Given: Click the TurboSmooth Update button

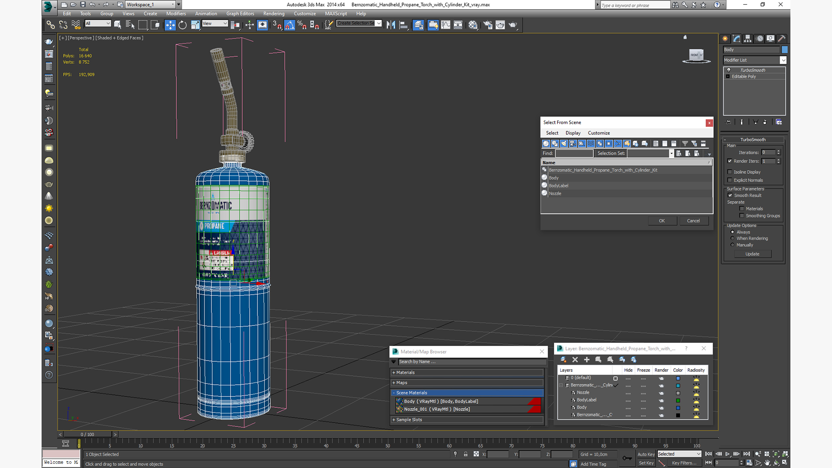Looking at the screenshot, I should 752,254.
